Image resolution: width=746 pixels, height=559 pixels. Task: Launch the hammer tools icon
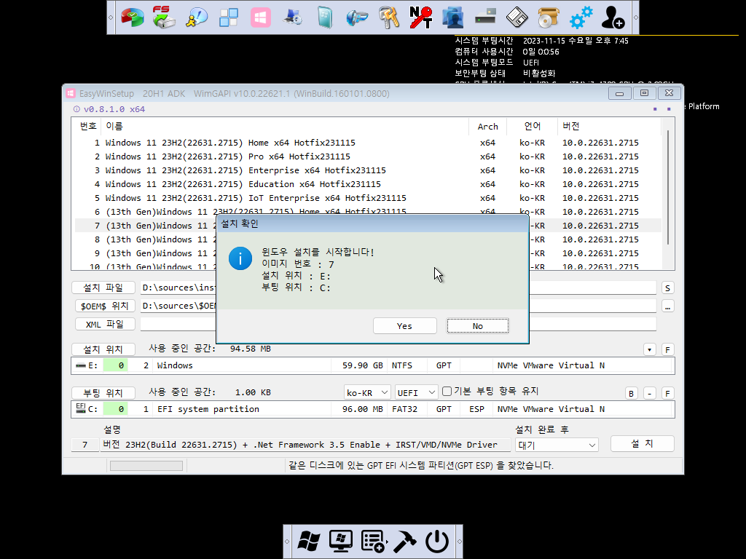click(x=405, y=541)
